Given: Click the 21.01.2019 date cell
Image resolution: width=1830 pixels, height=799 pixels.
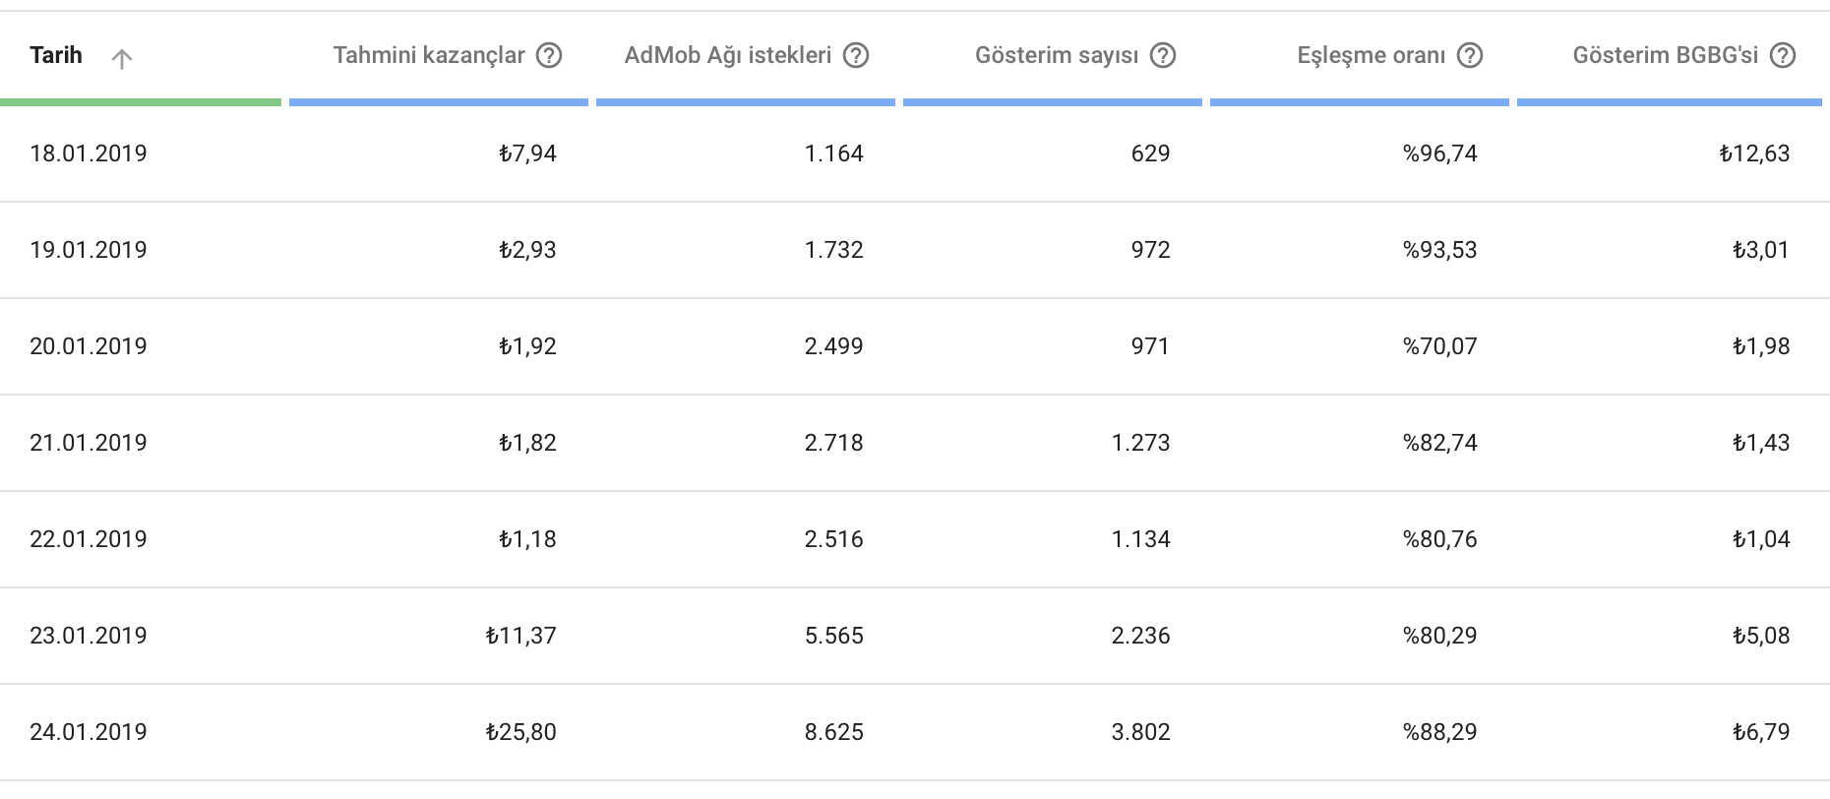Looking at the screenshot, I should 89,443.
